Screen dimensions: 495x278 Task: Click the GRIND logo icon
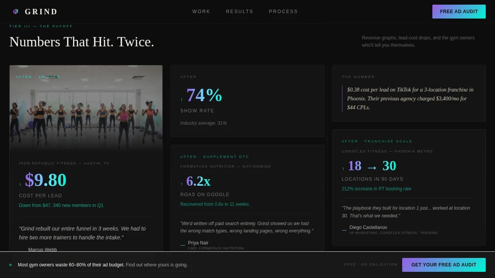click(15, 11)
